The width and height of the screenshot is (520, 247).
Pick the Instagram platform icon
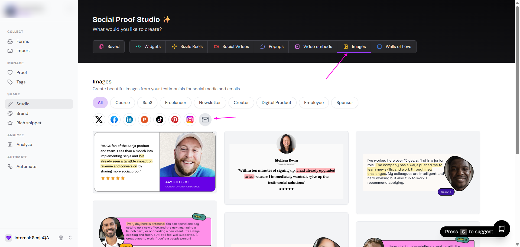coord(190,119)
